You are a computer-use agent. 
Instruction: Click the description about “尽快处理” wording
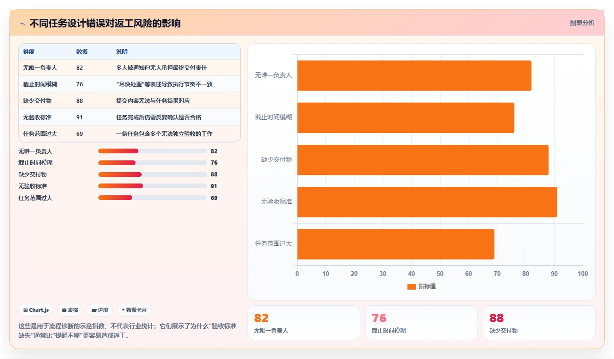pos(164,84)
